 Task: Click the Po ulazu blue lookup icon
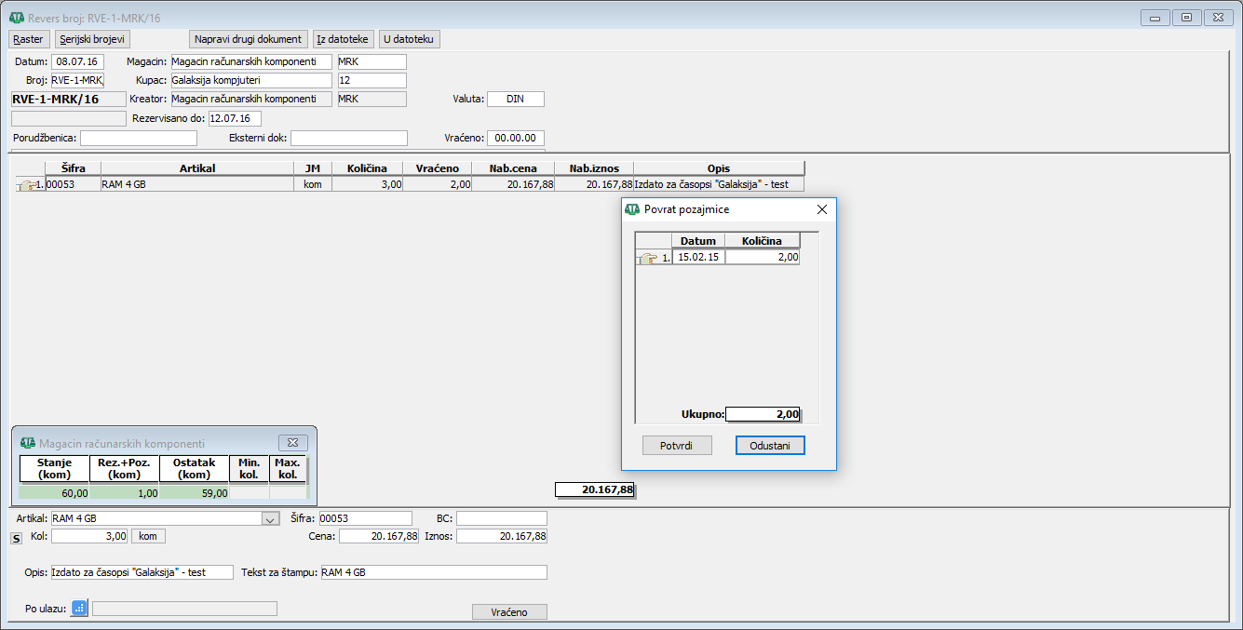point(79,609)
